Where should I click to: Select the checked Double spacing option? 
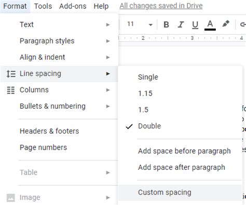(180, 126)
